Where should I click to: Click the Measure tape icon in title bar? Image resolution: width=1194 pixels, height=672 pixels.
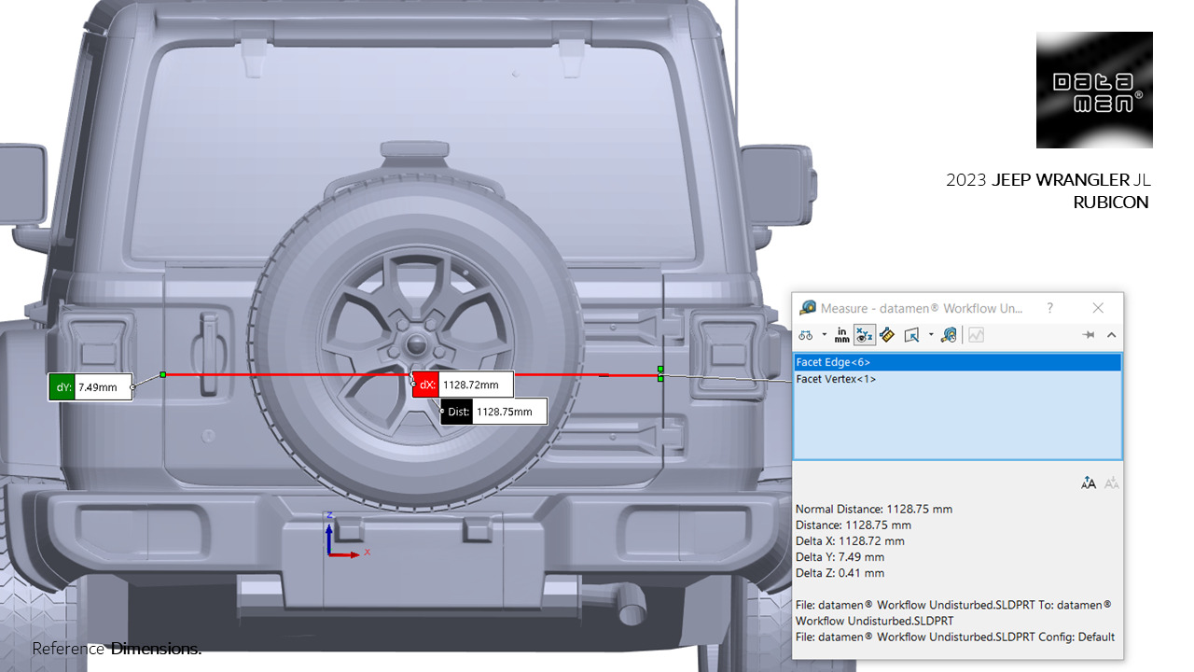pos(807,308)
